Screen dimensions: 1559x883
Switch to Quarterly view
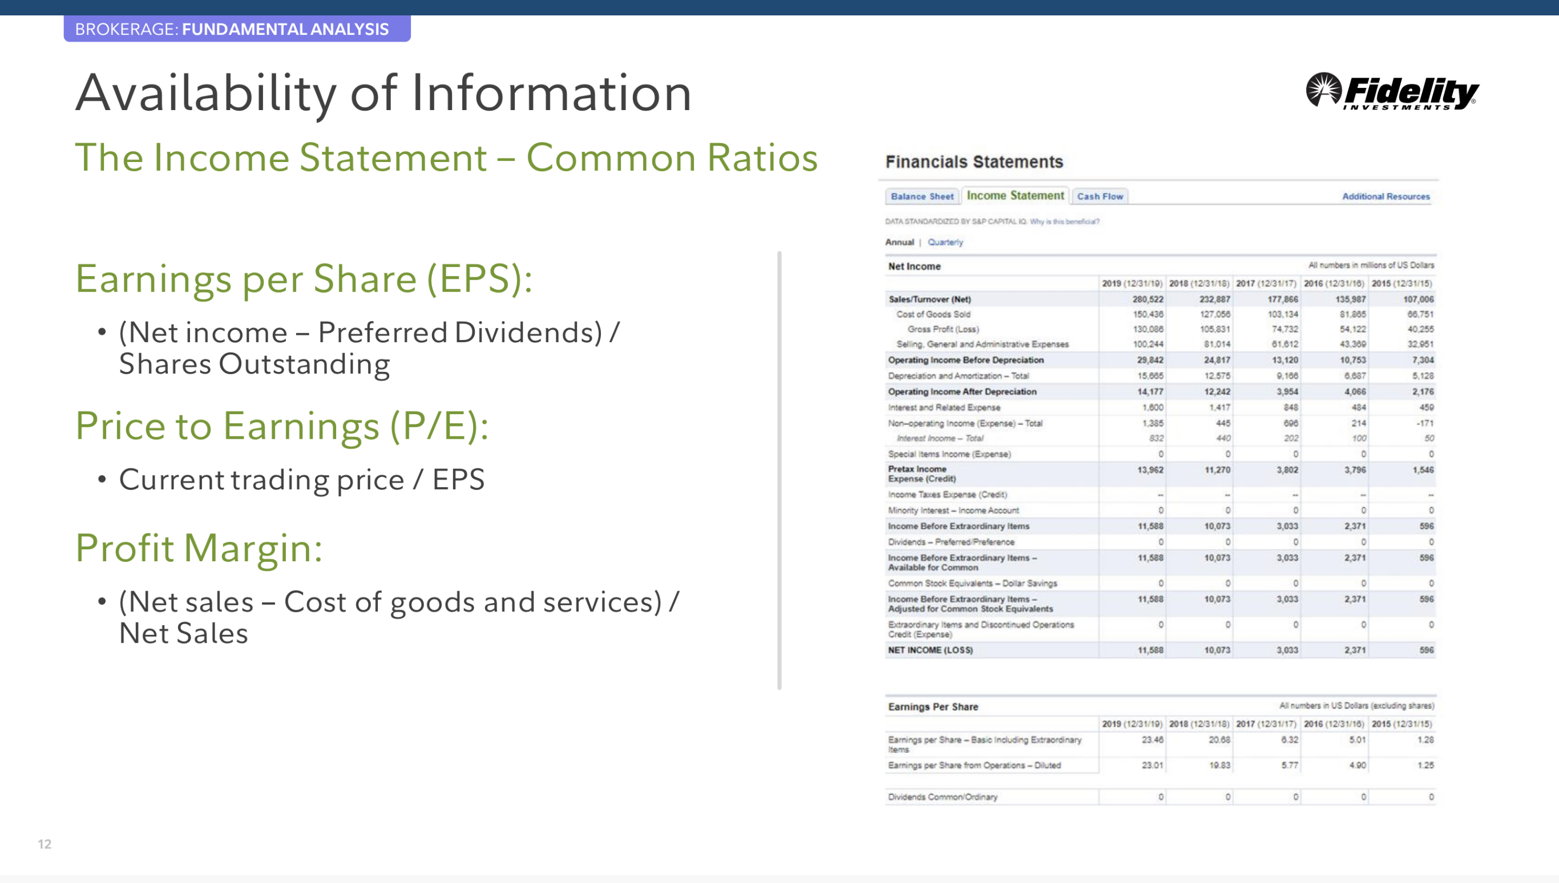tap(944, 242)
